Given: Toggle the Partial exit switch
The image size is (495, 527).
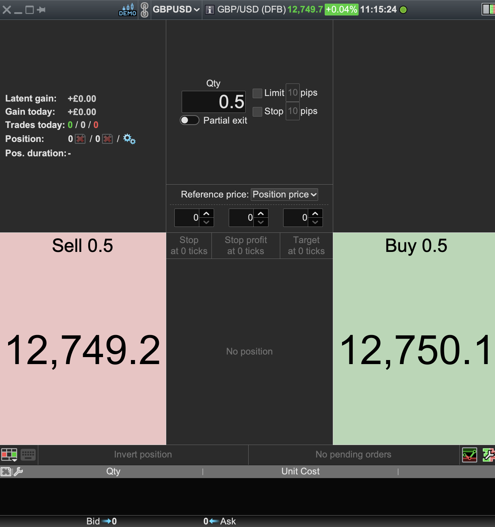Looking at the screenshot, I should click(x=189, y=120).
